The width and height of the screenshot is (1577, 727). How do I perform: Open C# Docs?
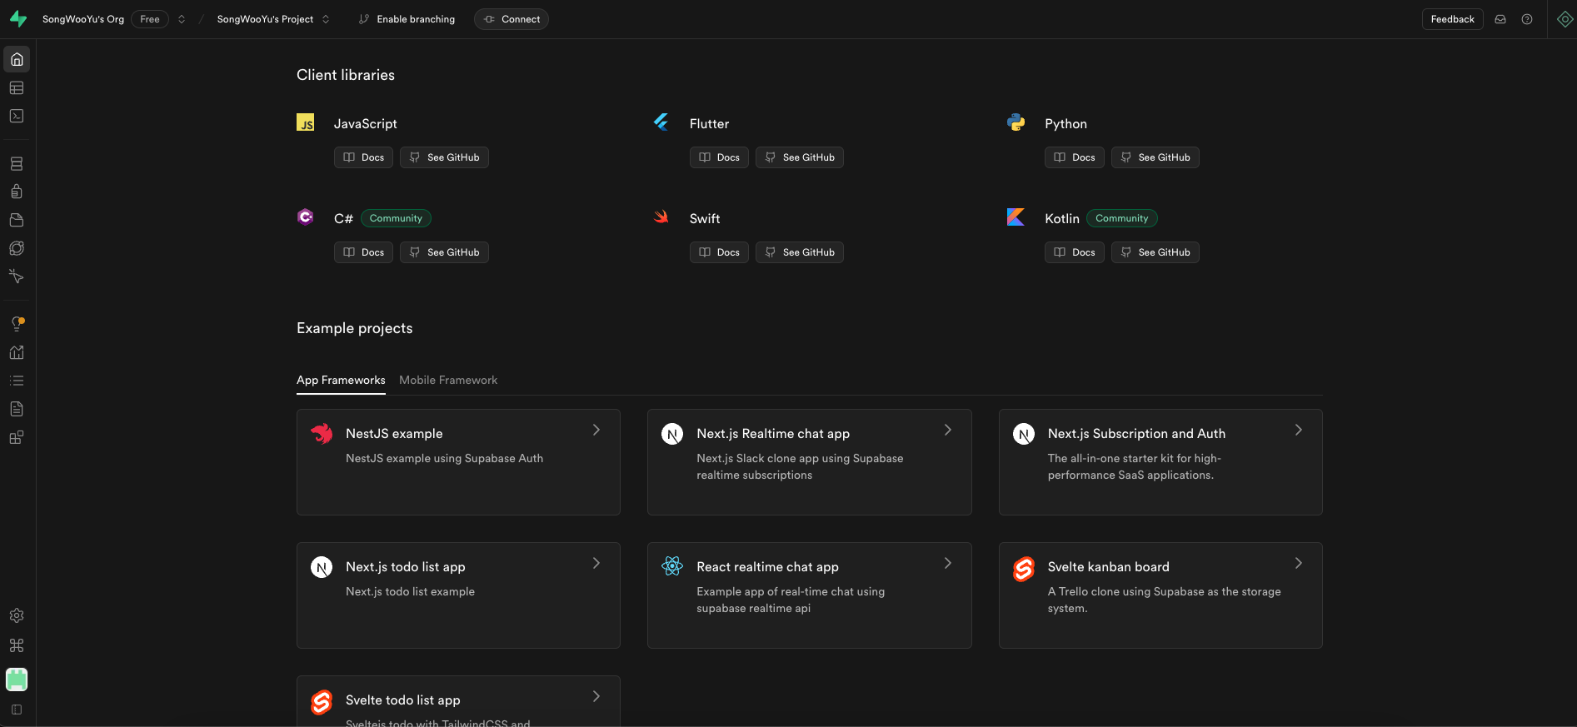(x=363, y=252)
